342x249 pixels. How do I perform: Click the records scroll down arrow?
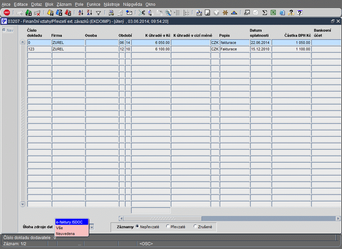click(23, 204)
